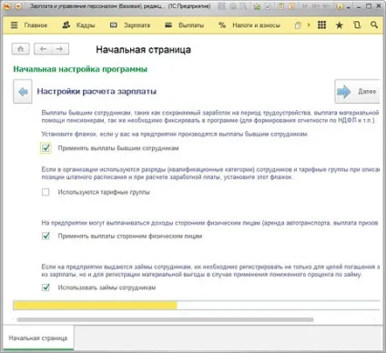Open the history icon
Screen dimensions: 386x353
[x=357, y=25]
